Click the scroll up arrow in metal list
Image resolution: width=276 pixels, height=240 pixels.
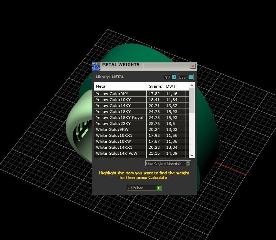192,85
